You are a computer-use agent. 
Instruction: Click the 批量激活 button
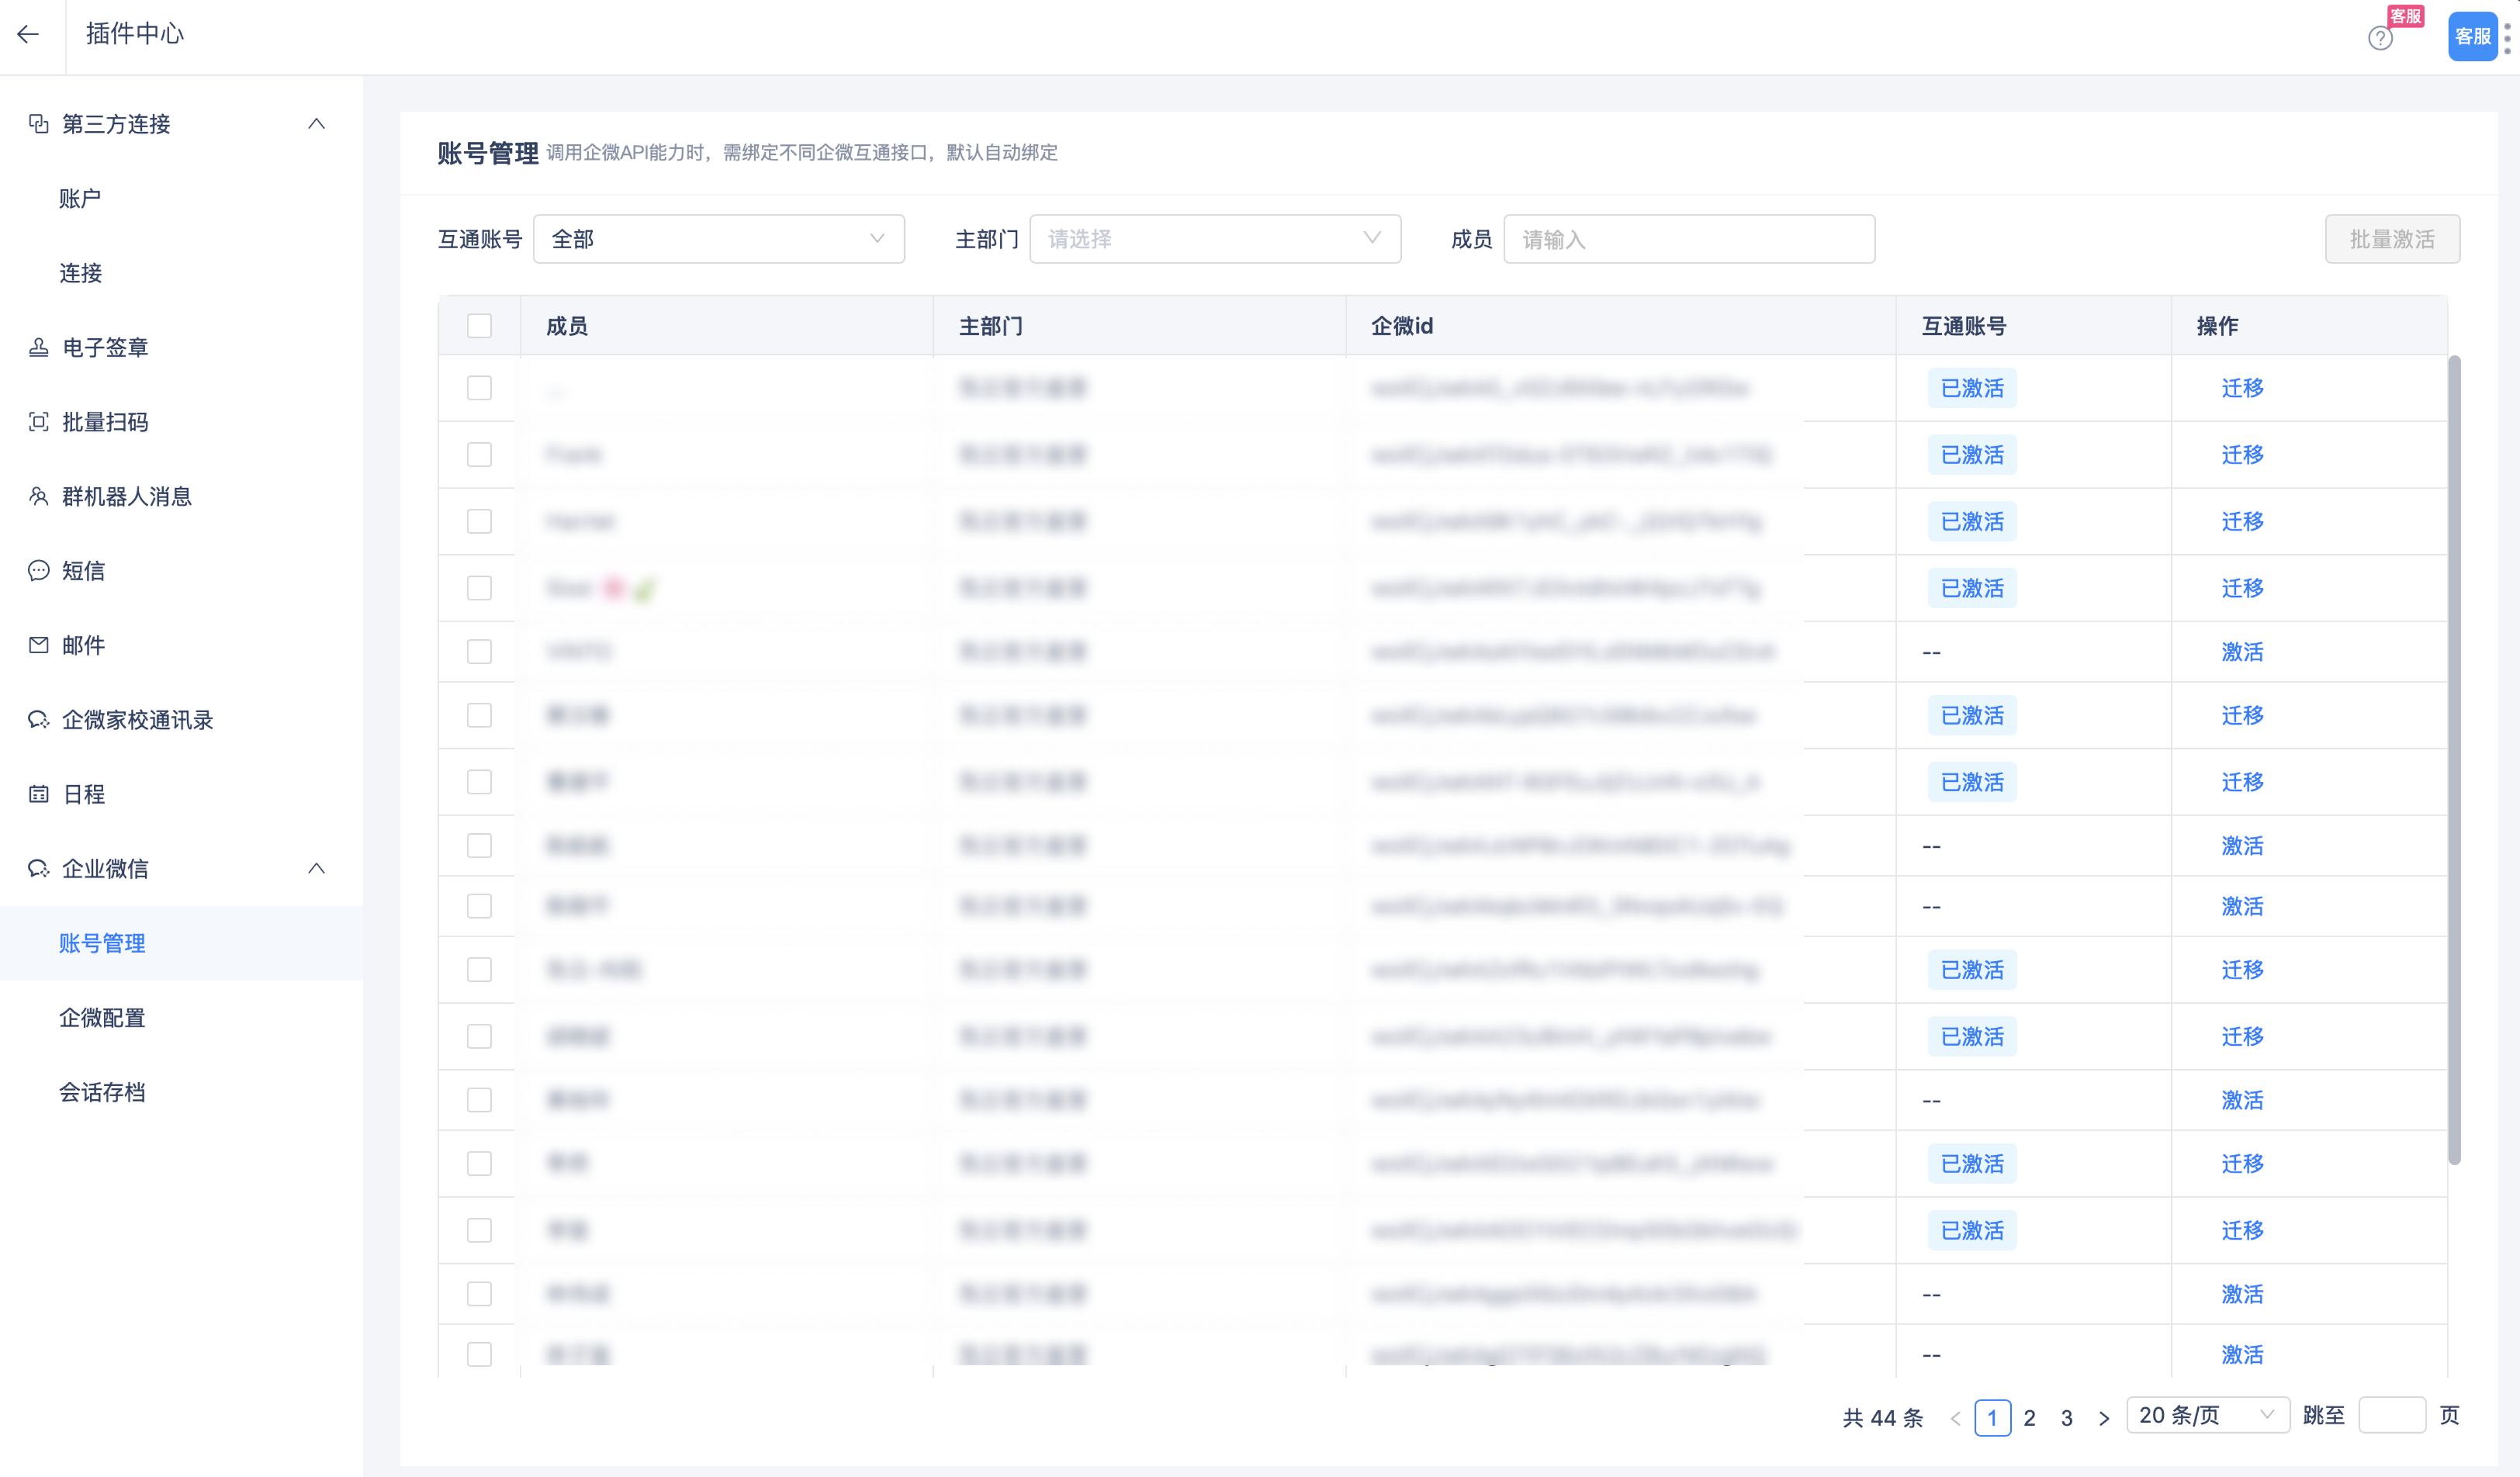(x=2391, y=240)
